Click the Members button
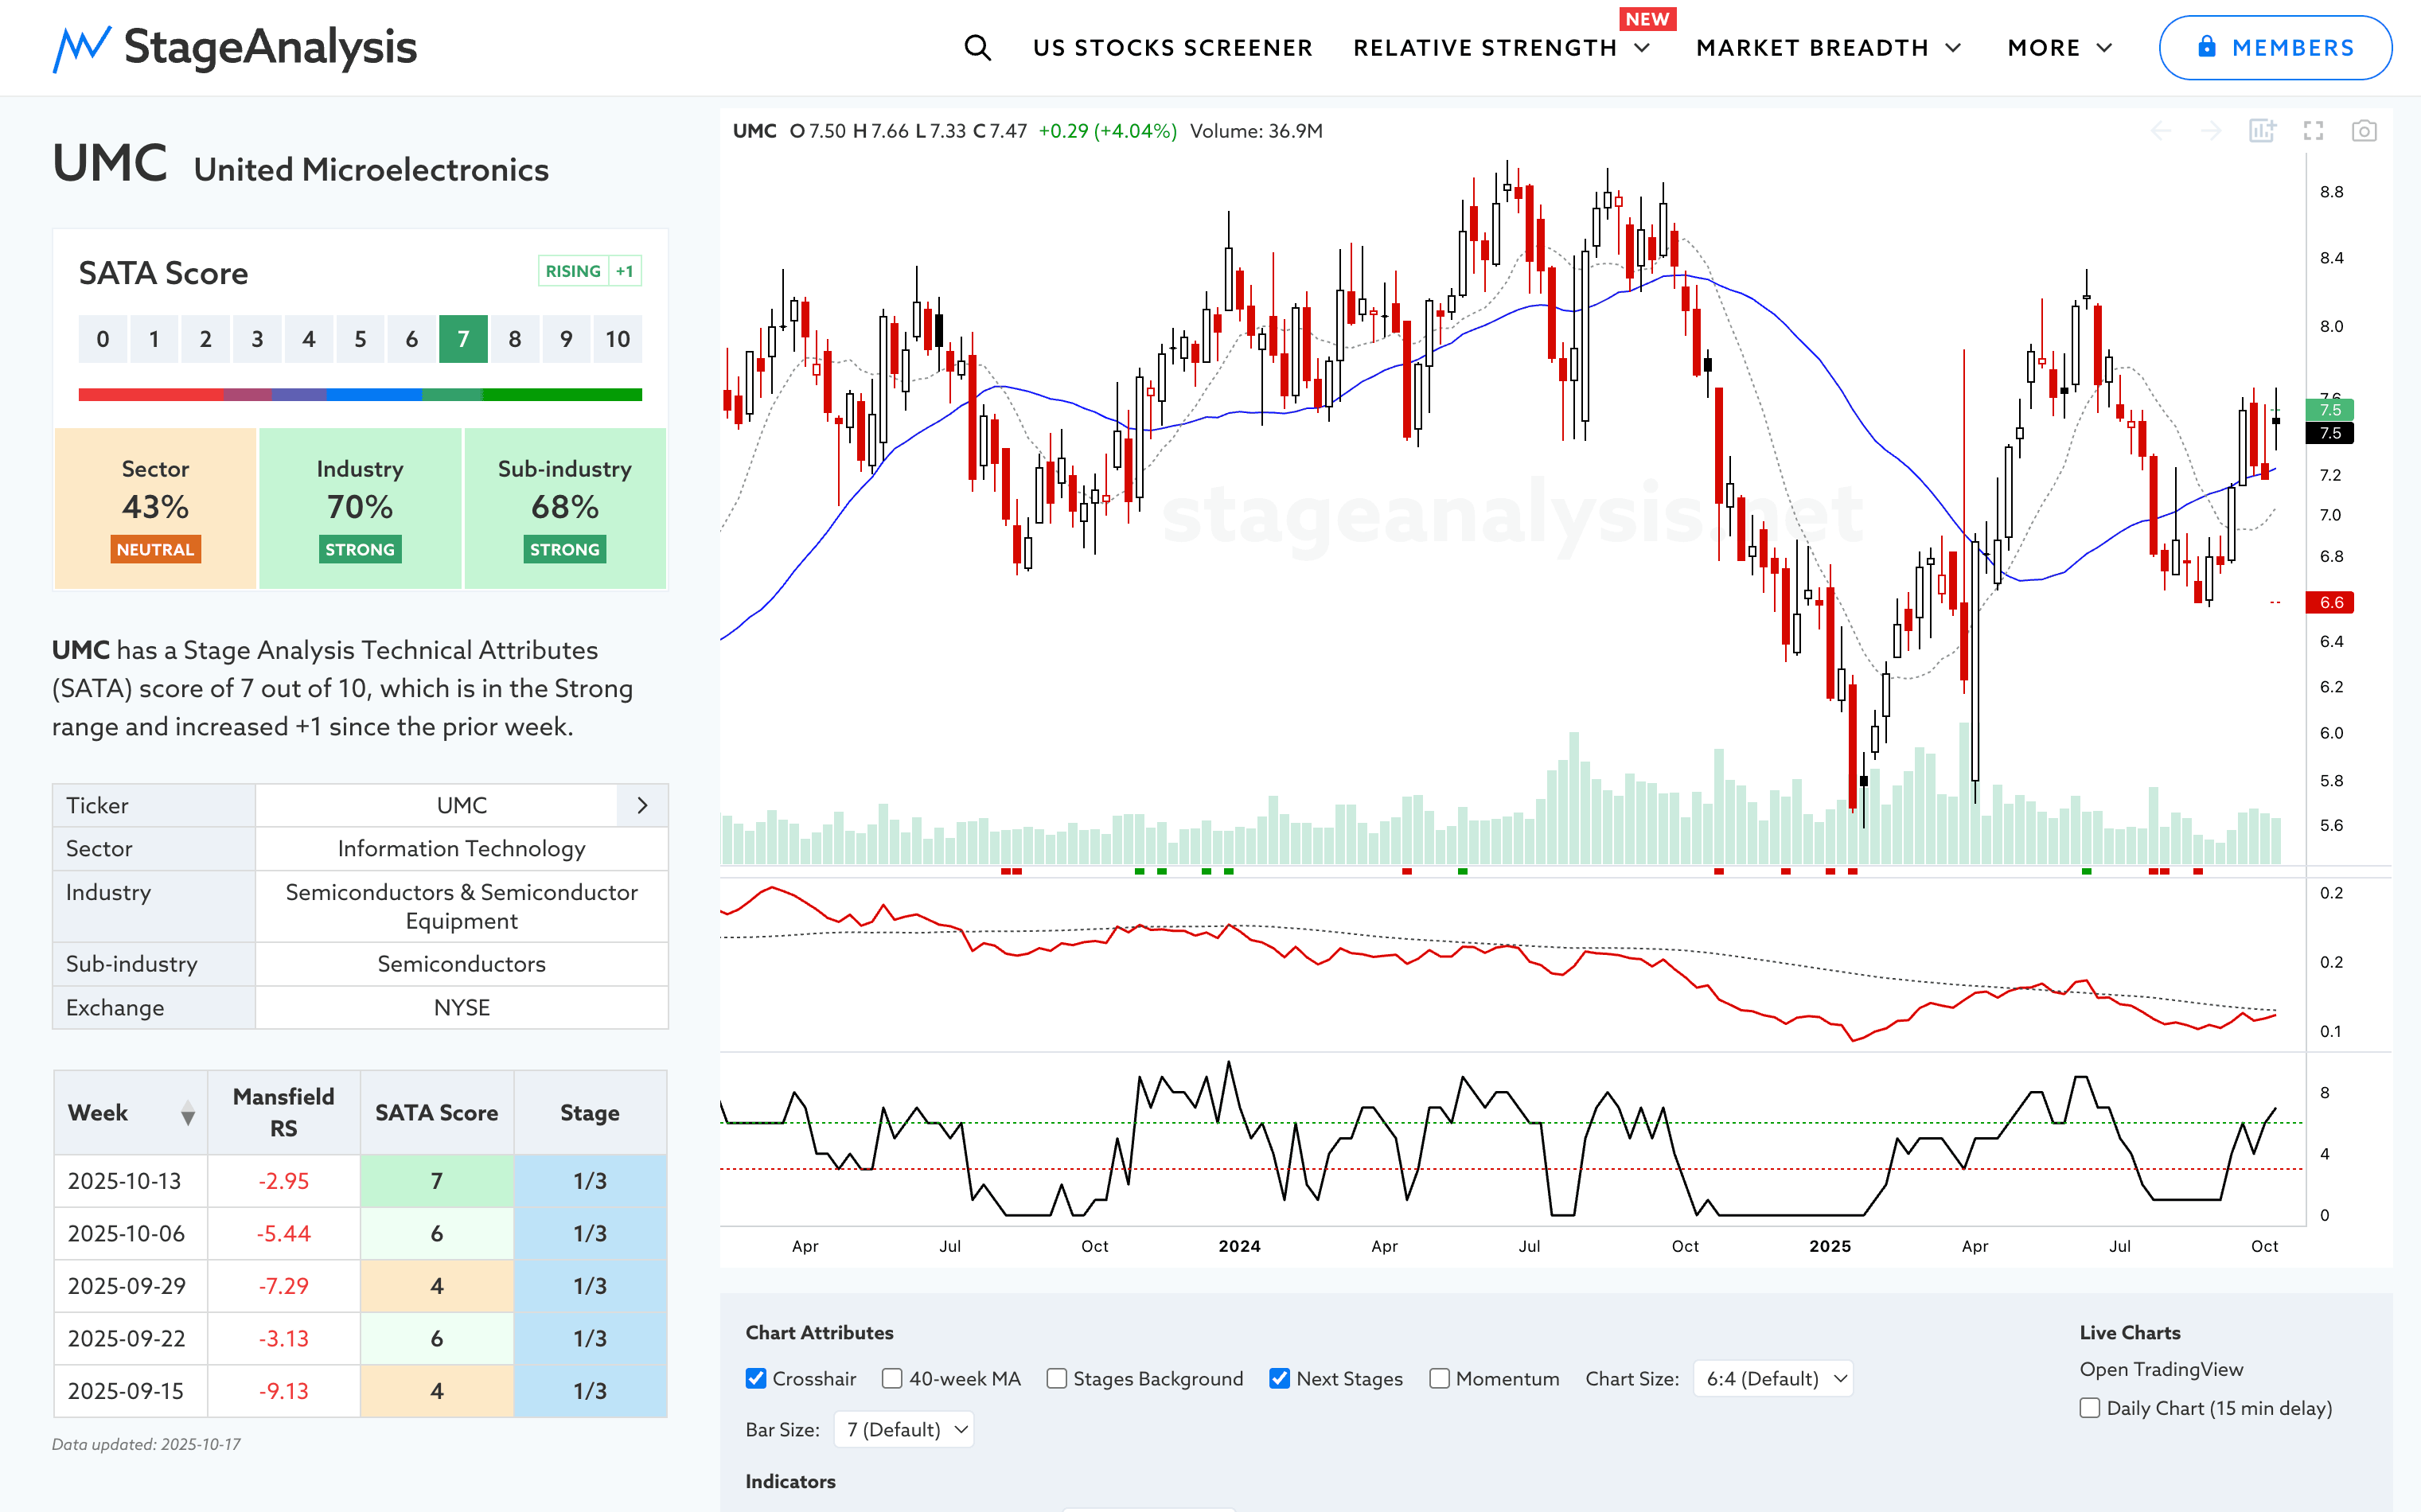This screenshot has width=2421, height=1512. (x=2275, y=48)
